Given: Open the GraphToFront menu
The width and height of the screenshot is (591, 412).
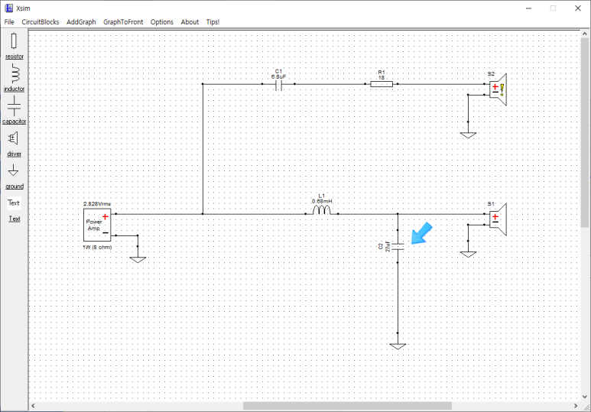Looking at the screenshot, I should tap(123, 22).
